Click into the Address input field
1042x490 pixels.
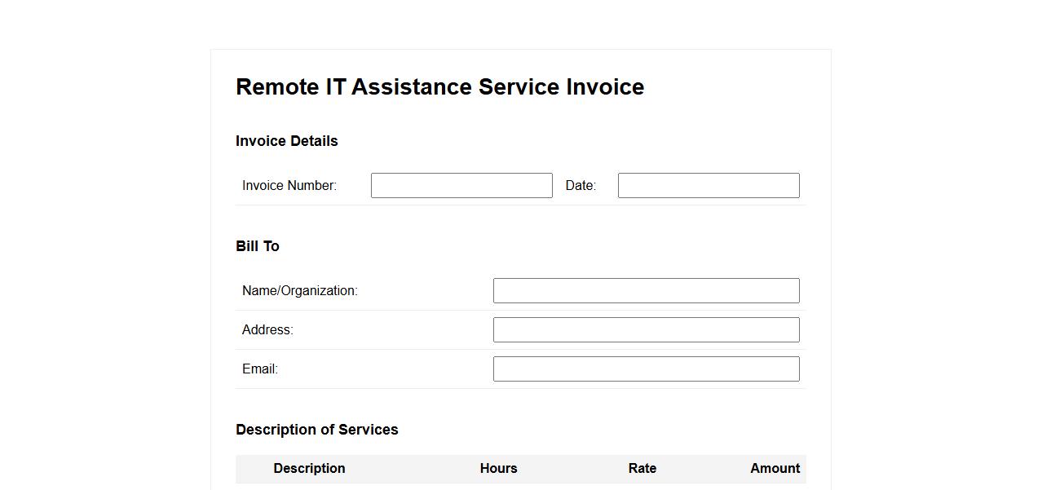(x=646, y=329)
